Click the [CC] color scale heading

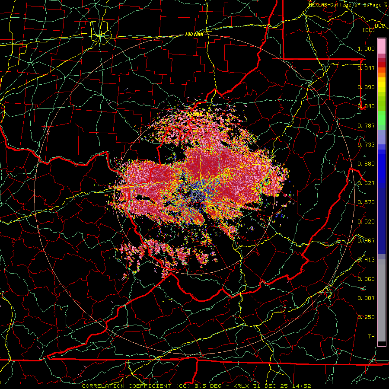pos(369,30)
